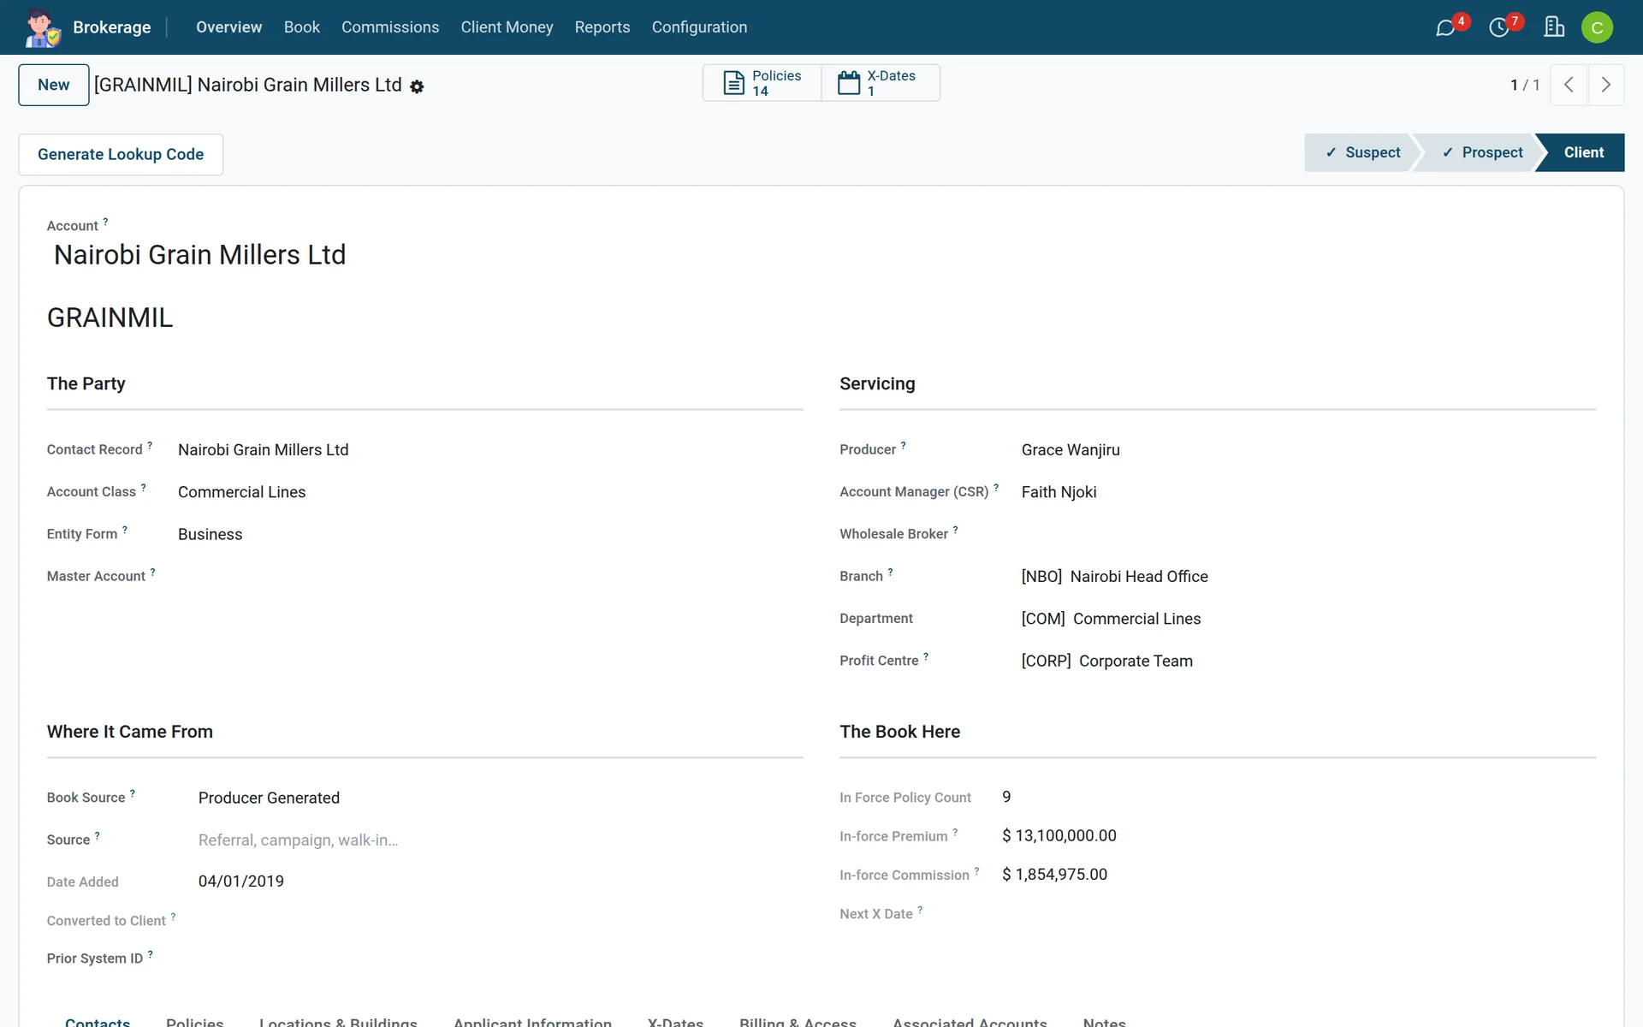1643x1027 pixels.
Task: Open Contact Record link Nairobi Grain Millers Ltd
Action: tap(263, 450)
